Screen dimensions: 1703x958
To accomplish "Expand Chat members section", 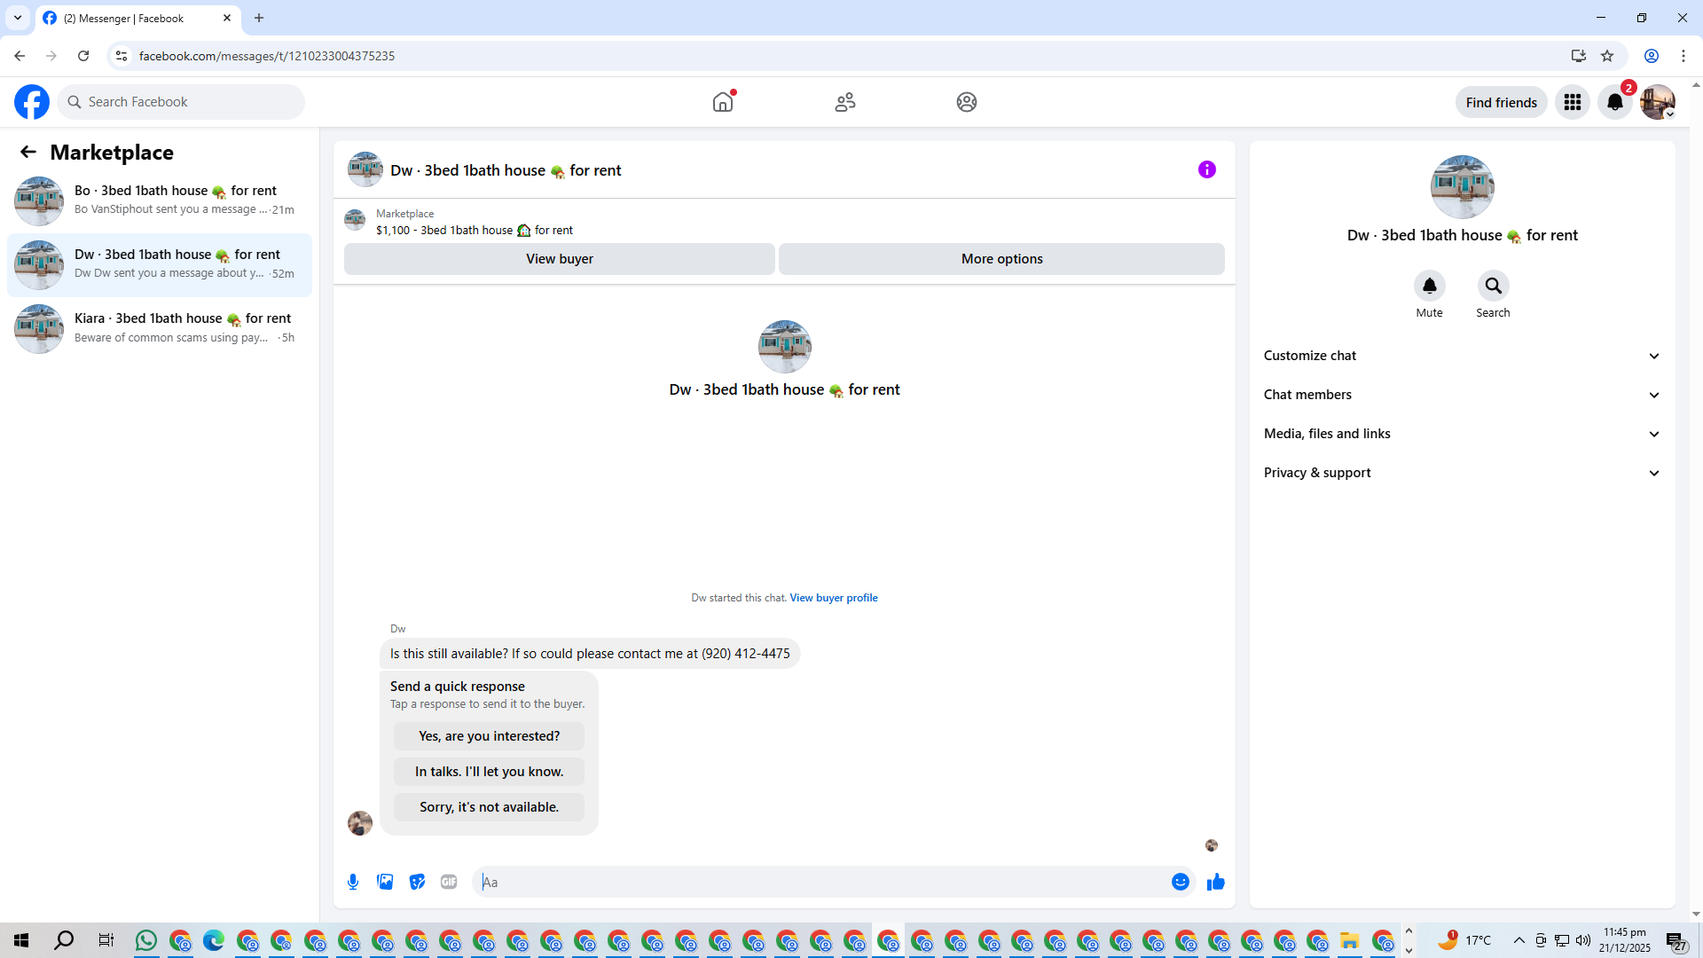I will click(x=1462, y=395).
